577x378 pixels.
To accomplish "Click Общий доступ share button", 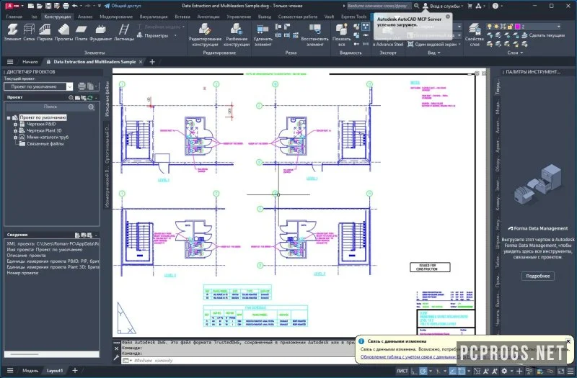I will click(122, 6).
